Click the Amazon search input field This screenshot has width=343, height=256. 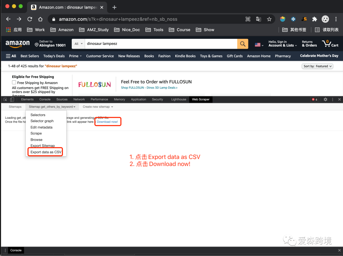pyautogui.click(x=161, y=44)
